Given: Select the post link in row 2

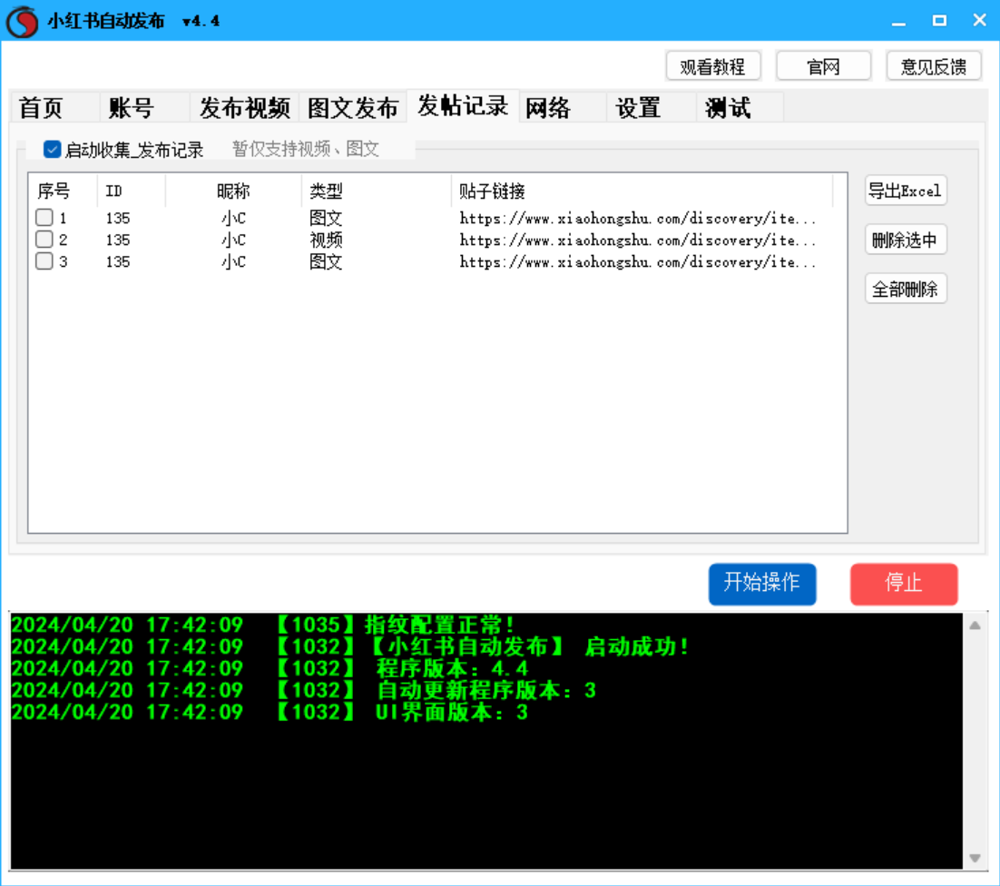Looking at the screenshot, I should click(638, 241).
